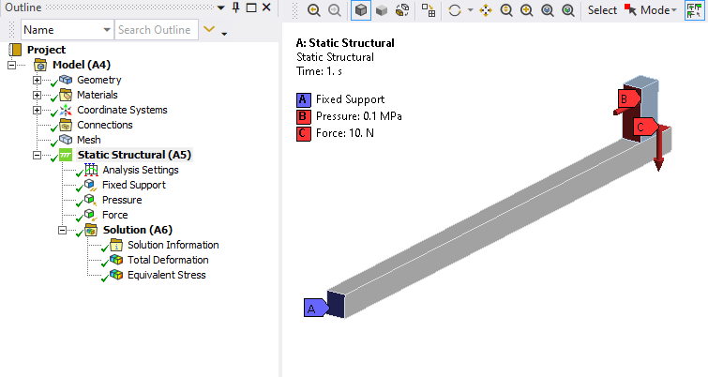Image resolution: width=708 pixels, height=377 pixels.
Task: Click the Next View magnifier icon
Action: point(335,10)
